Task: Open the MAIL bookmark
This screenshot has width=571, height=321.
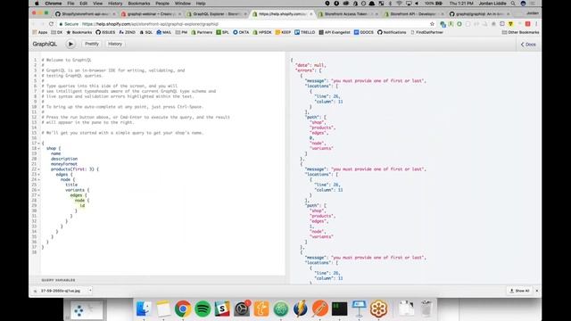Action: tap(164, 32)
